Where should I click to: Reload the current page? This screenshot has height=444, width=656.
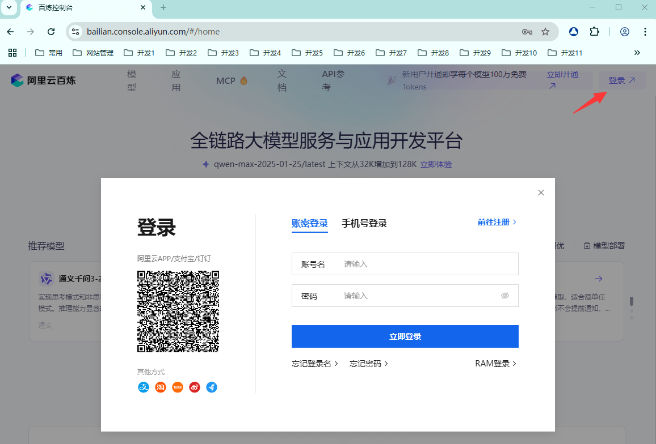(x=51, y=32)
